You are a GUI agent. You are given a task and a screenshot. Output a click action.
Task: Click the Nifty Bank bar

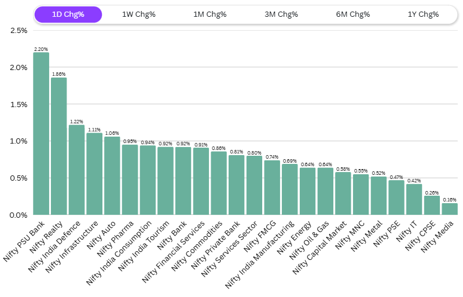(183, 181)
